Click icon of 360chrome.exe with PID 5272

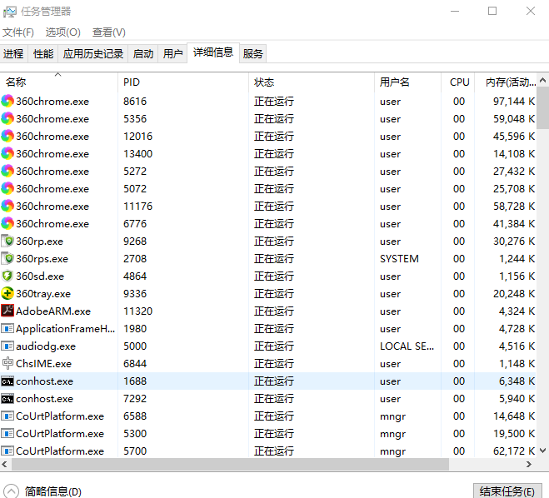[7, 171]
